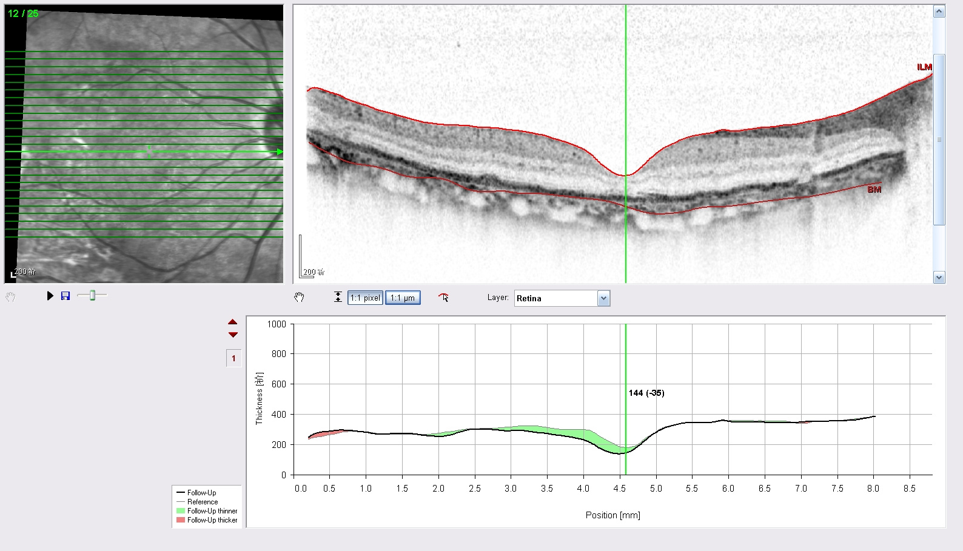
Task: Select the pan hand tool under OCT scan
Action: click(299, 297)
